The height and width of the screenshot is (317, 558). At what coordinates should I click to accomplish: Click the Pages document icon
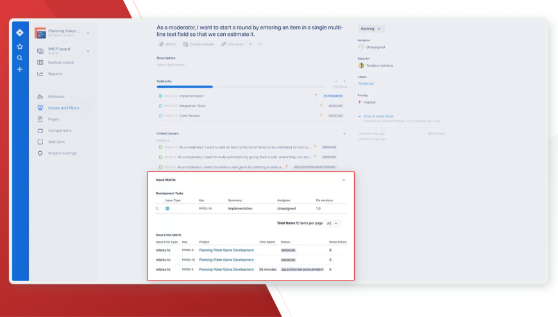point(40,119)
